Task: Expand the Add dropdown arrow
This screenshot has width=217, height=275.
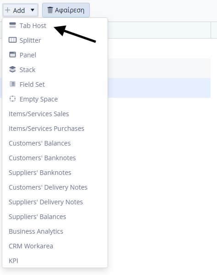Action: coord(33,10)
